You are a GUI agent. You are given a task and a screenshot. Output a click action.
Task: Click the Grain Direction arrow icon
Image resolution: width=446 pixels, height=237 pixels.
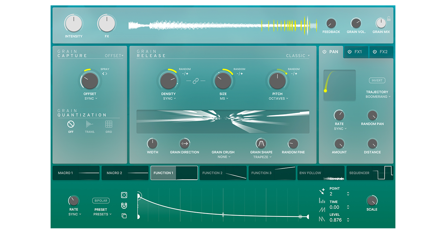(184, 143)
